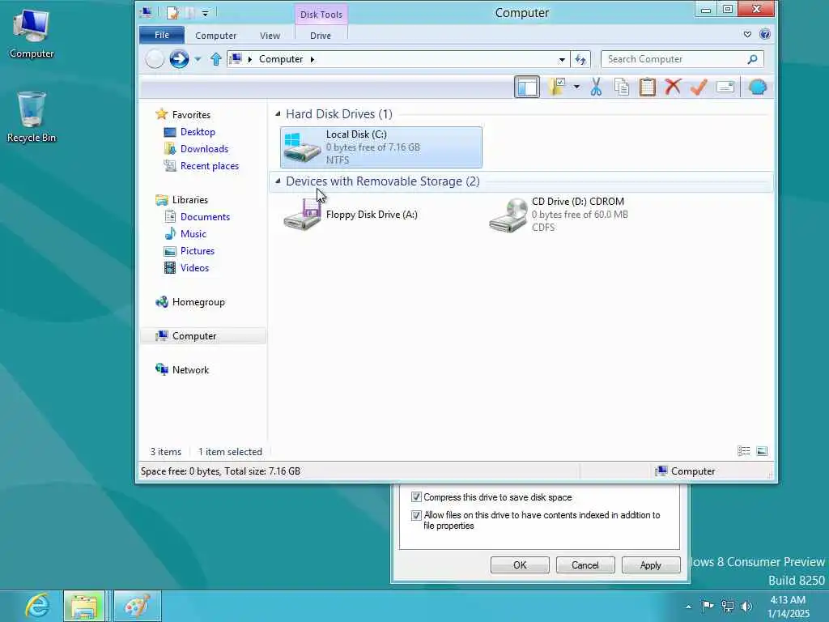Click the clipboard Paste icon

coord(647,87)
